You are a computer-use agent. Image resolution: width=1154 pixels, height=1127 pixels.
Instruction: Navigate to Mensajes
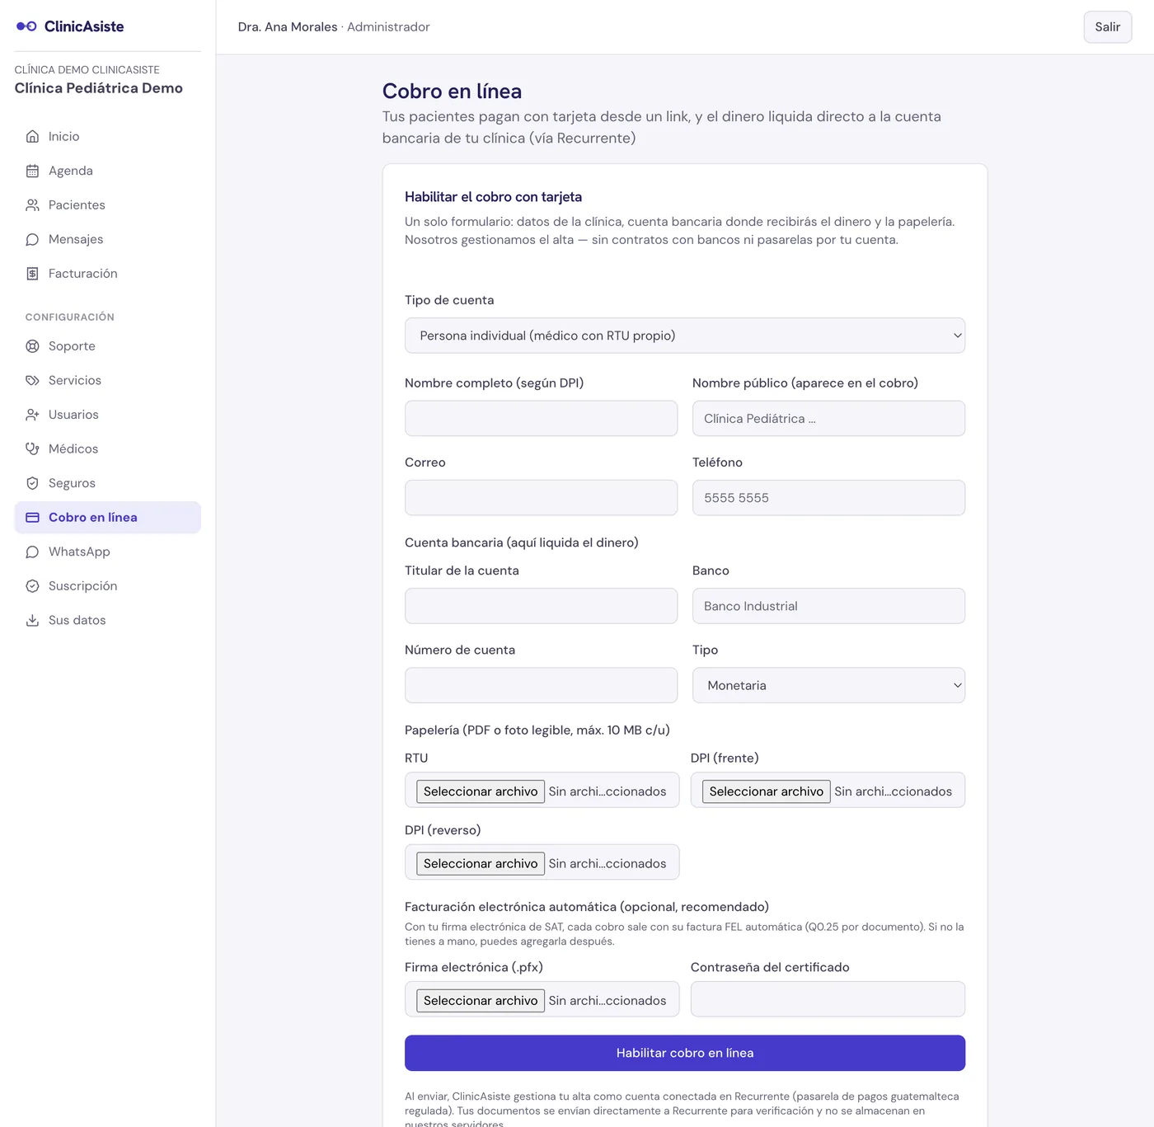point(108,239)
